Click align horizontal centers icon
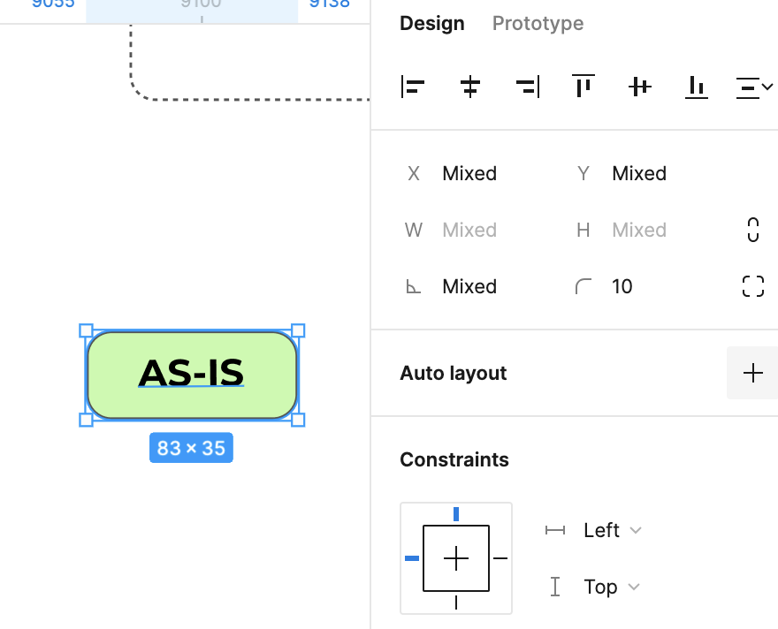778x629 pixels. [x=470, y=87]
